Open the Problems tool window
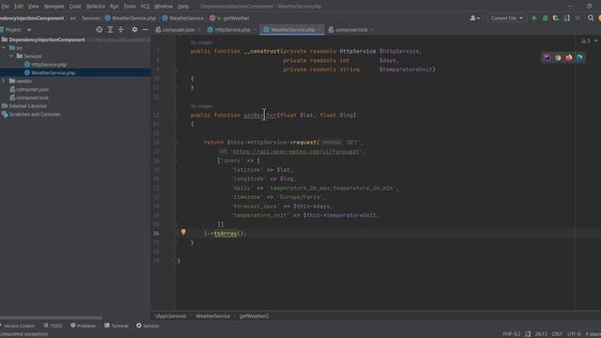 (84, 326)
